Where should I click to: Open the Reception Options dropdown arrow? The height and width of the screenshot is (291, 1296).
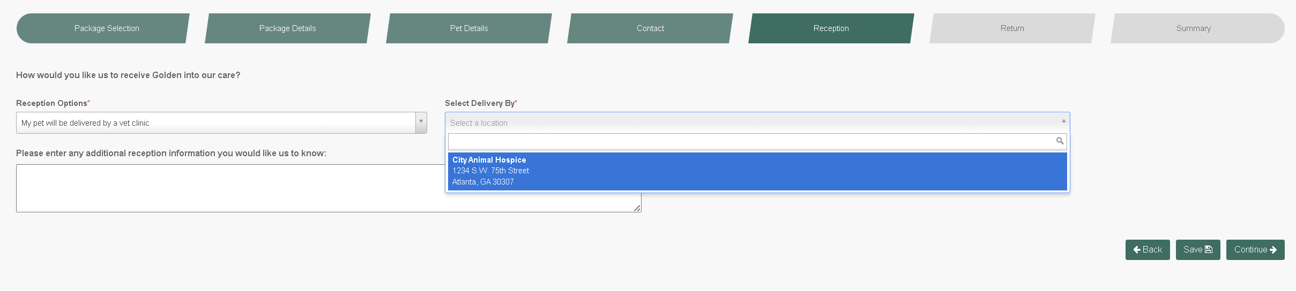421,122
